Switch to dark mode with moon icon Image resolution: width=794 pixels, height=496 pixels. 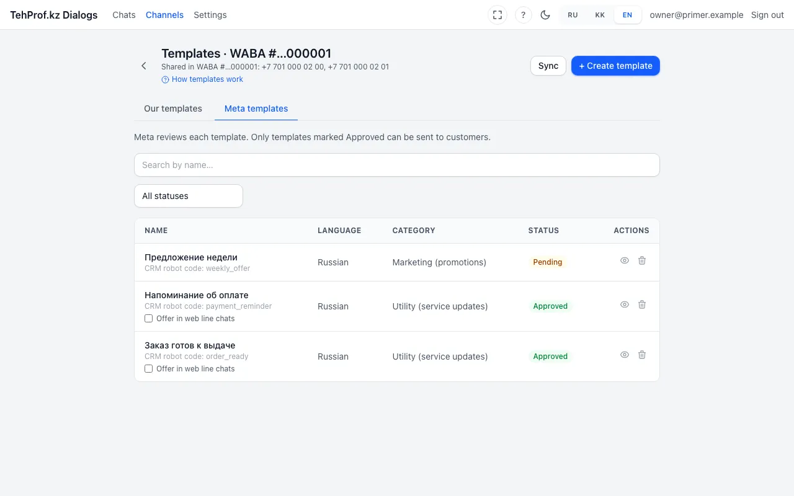pyautogui.click(x=545, y=15)
